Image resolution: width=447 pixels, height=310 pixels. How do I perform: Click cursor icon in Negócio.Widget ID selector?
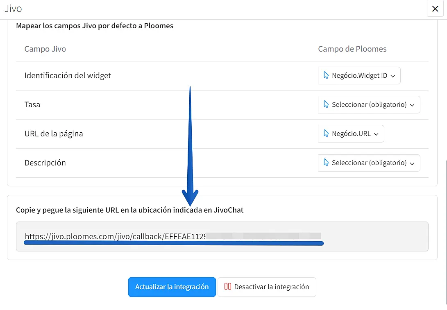[x=326, y=75]
